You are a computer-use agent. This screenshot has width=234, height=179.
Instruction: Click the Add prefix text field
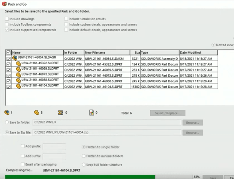click(x=54, y=147)
